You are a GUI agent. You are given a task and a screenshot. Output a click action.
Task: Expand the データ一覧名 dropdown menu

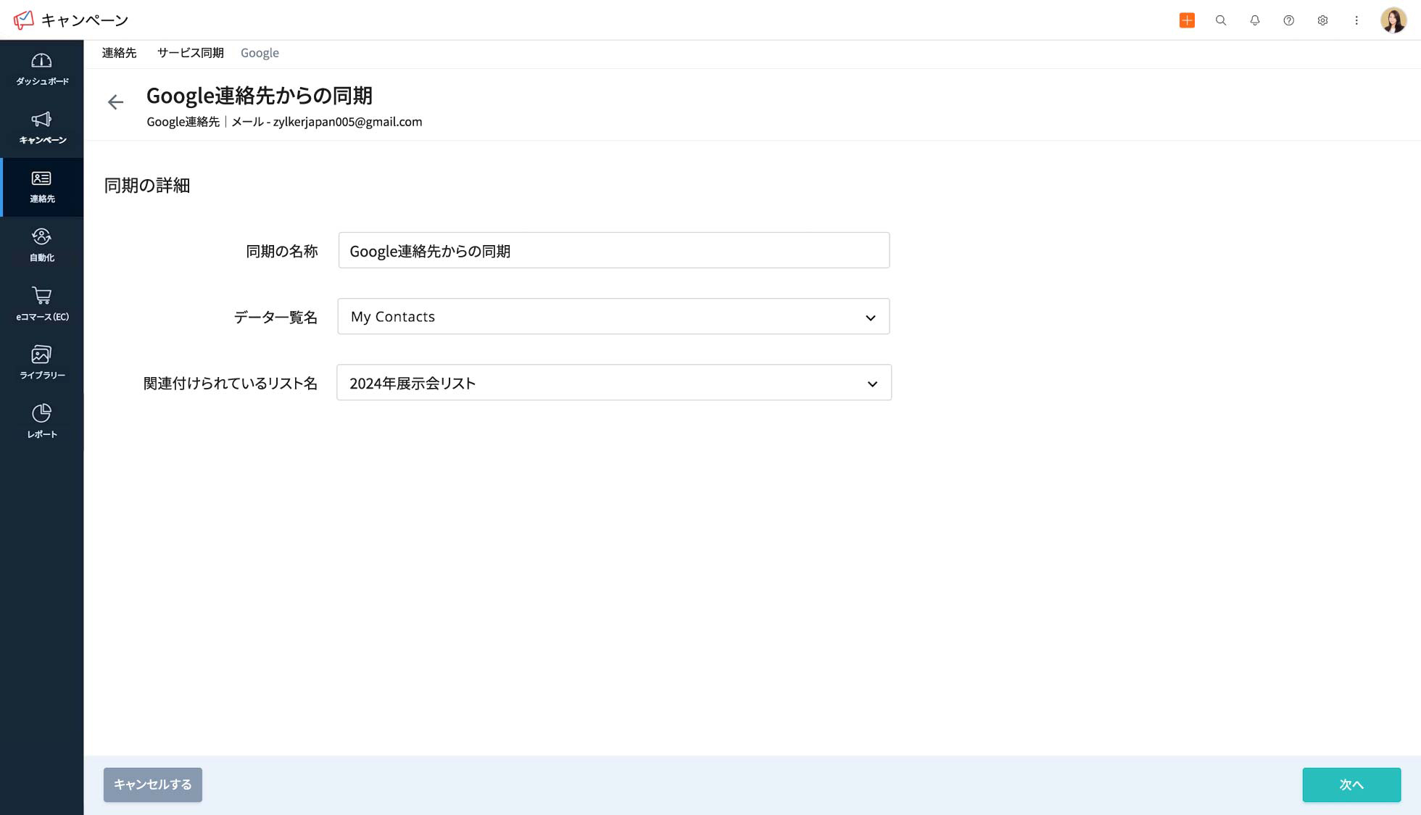869,316
